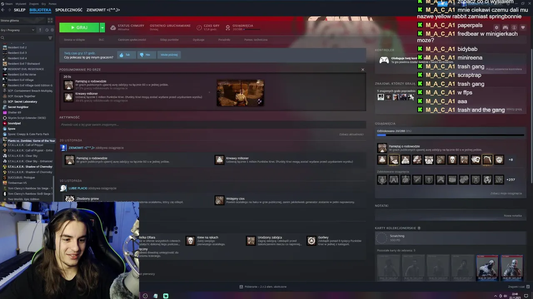Click Pamiętaj o rodowodzie icon in the post-game summary
This screenshot has width=533, height=299.
pos(68,85)
